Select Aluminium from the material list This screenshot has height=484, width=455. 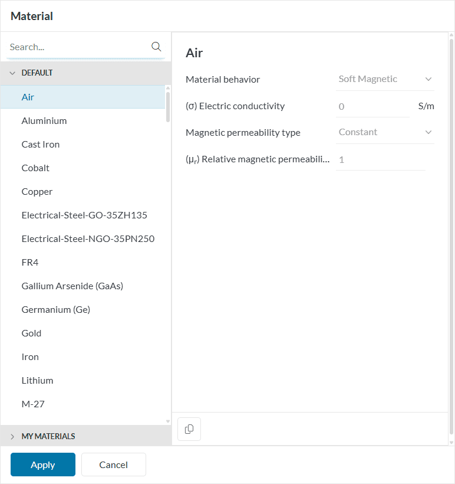pyautogui.click(x=44, y=120)
